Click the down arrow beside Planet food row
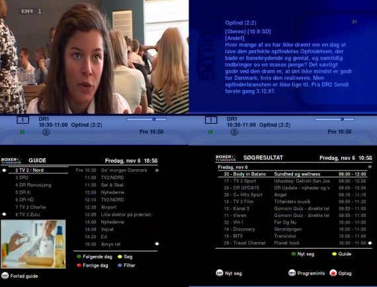Screen dimensions: 377x287 coord(370,243)
